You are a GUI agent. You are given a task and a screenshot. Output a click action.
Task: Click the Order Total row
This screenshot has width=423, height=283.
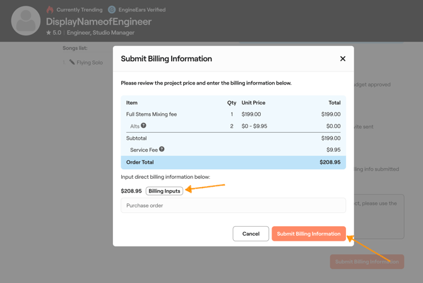[233, 162]
